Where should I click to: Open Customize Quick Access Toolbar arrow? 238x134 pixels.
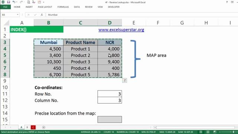point(44,2)
